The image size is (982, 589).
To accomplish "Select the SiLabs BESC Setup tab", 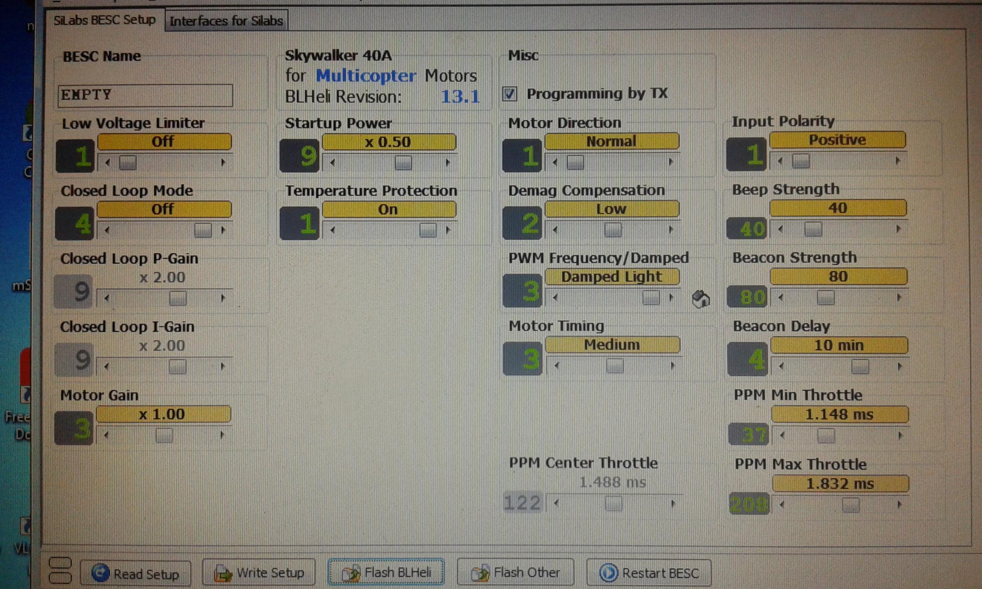I will point(104,20).
